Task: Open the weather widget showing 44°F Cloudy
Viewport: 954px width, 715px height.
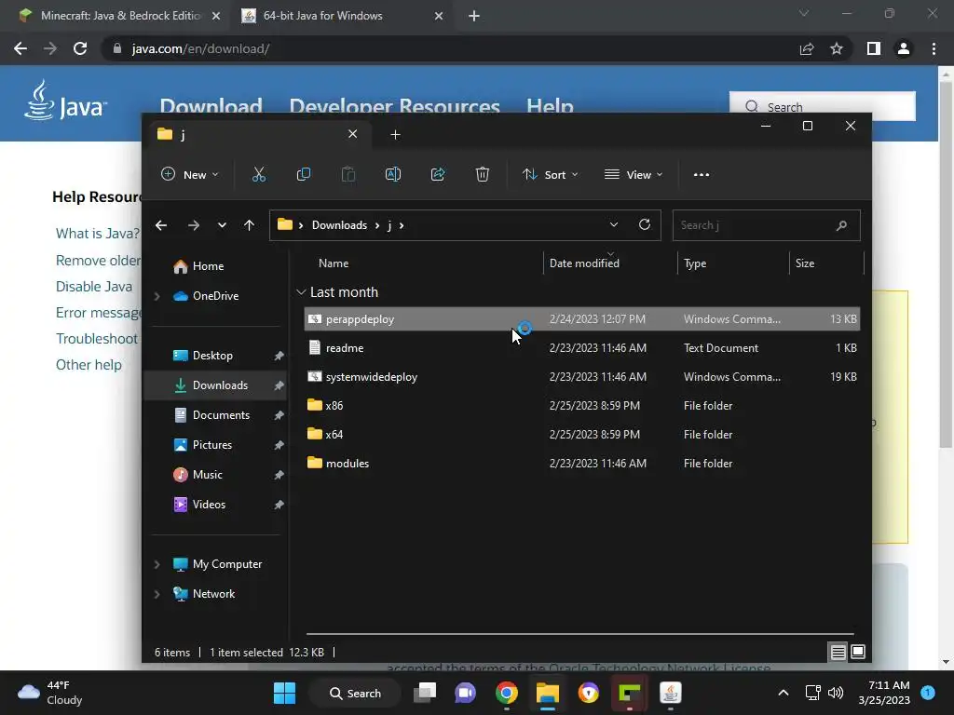Action: tap(49, 693)
